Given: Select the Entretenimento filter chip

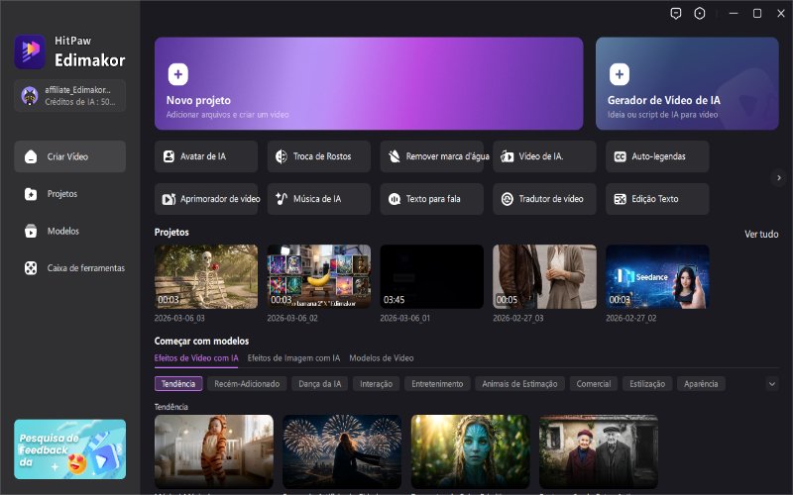Looking at the screenshot, I should [x=437, y=384].
